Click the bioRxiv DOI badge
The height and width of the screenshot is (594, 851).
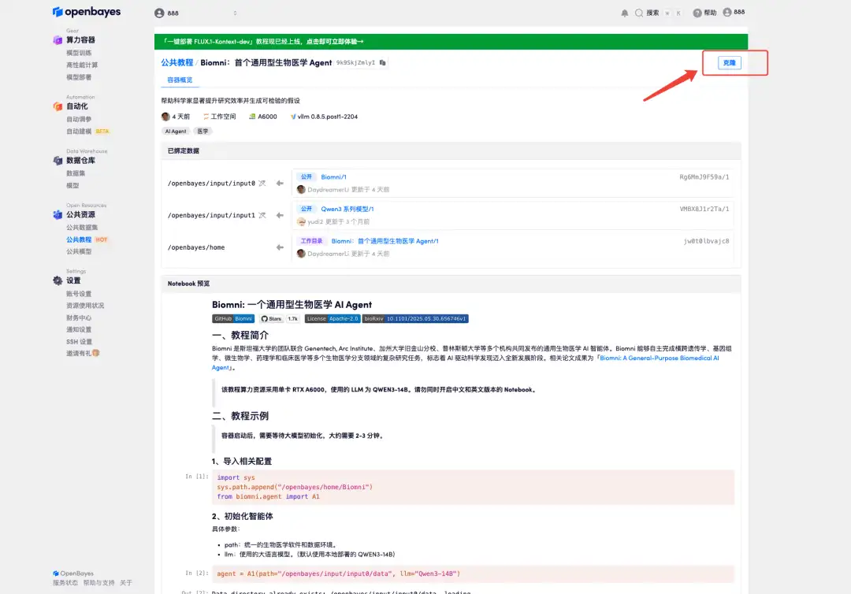(x=415, y=319)
